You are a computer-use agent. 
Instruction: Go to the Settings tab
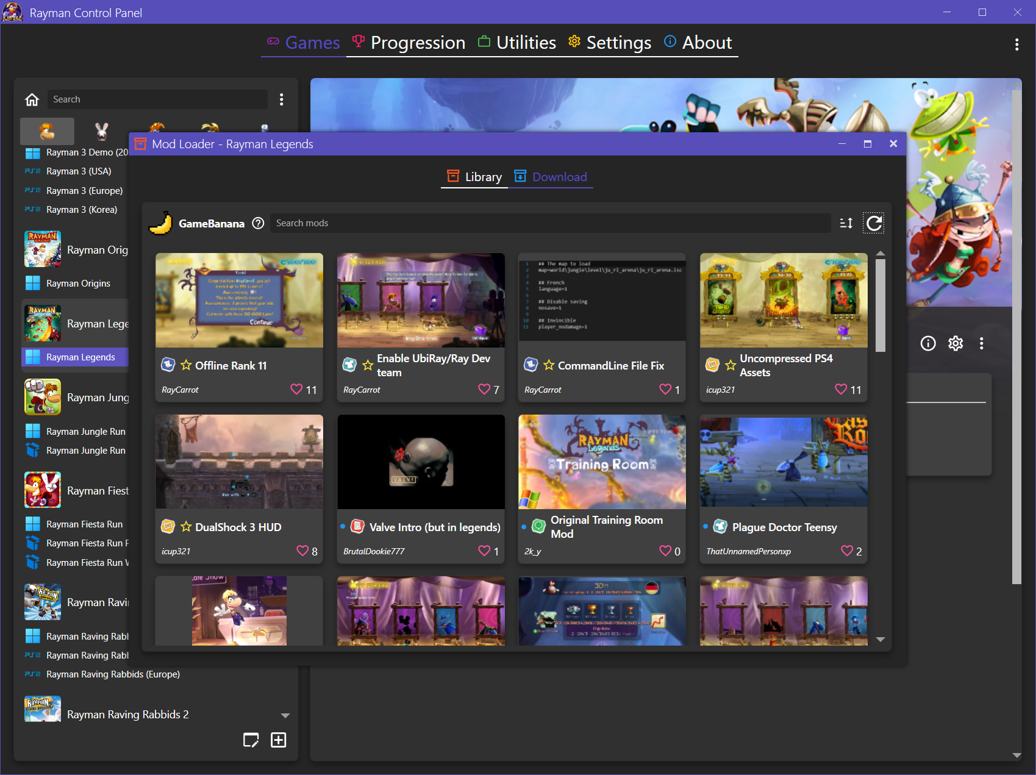pos(609,42)
